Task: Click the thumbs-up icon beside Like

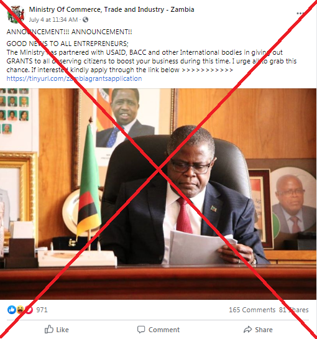Action: pyautogui.click(x=49, y=329)
